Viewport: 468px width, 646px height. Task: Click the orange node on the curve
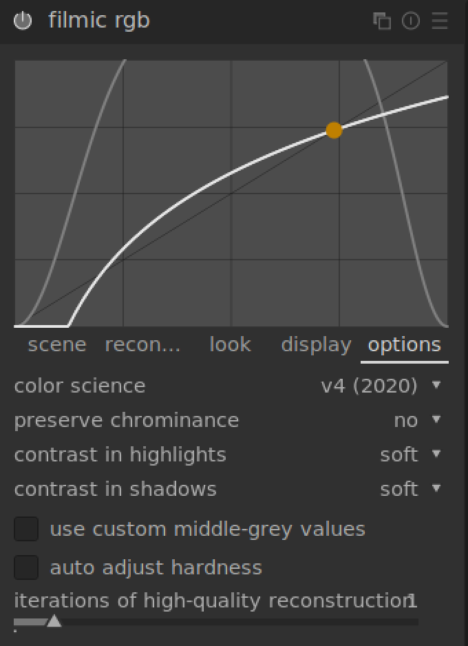pos(334,130)
